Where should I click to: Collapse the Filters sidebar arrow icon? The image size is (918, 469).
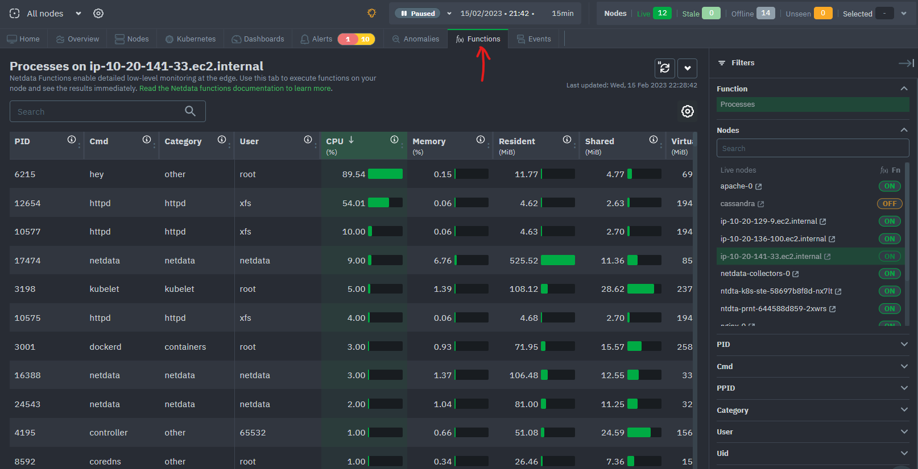click(x=905, y=63)
